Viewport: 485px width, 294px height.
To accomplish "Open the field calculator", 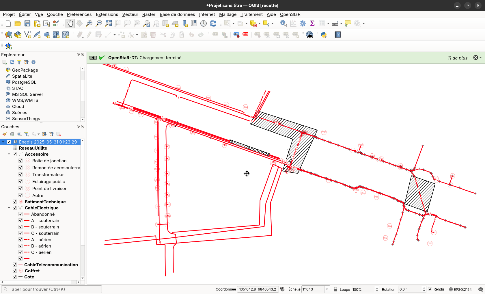I will pos(293,23).
